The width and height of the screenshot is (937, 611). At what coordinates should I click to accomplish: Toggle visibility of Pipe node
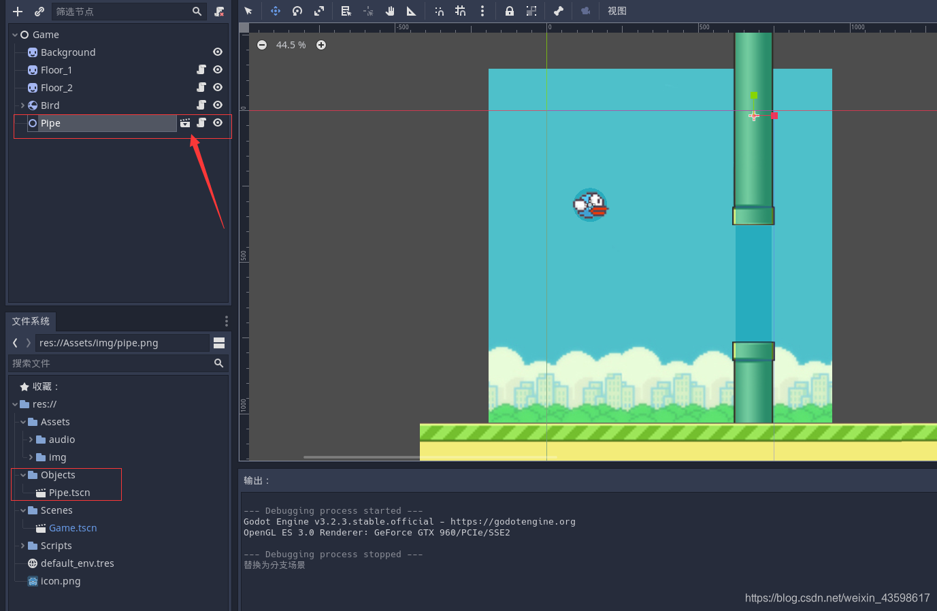pyautogui.click(x=218, y=122)
